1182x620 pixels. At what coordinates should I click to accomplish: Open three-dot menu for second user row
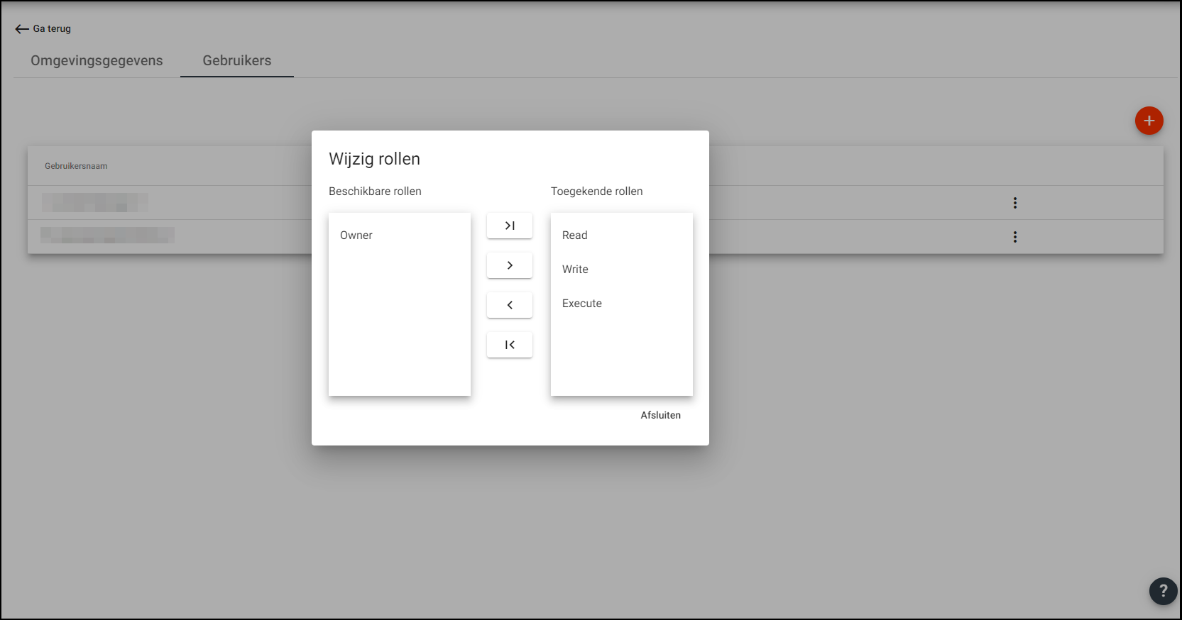point(1014,237)
